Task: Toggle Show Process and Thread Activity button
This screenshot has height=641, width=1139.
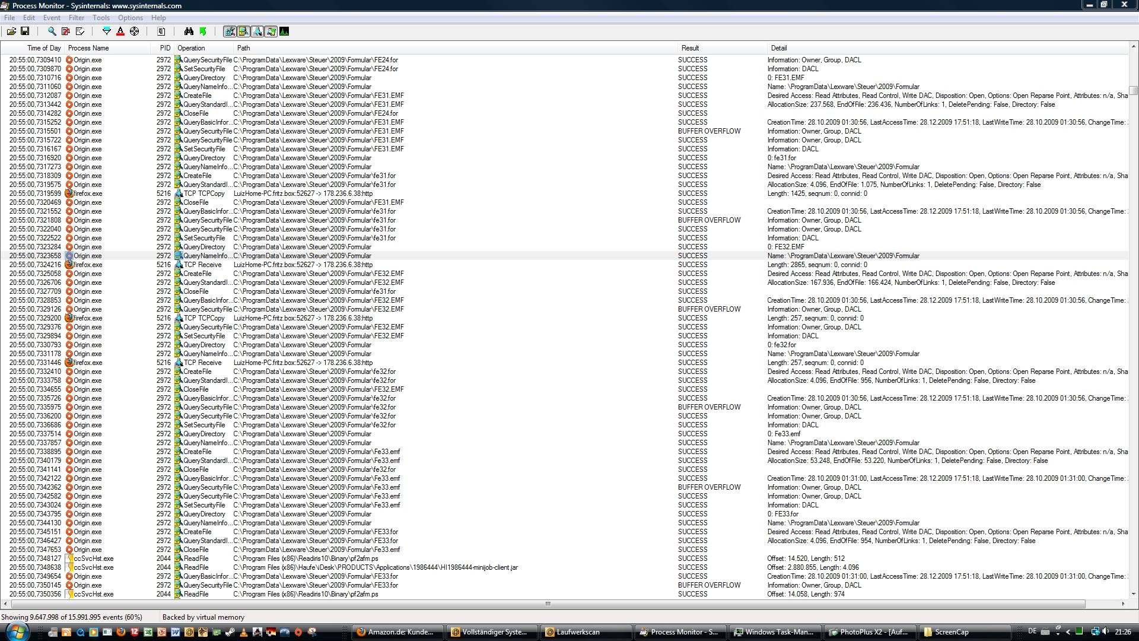Action: coord(271,31)
